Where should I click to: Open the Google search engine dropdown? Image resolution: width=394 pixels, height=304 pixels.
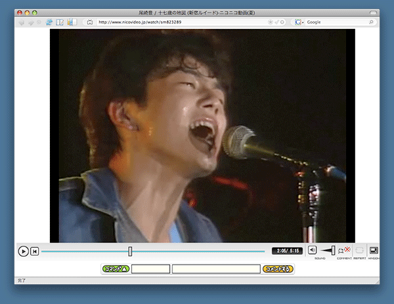pos(299,22)
